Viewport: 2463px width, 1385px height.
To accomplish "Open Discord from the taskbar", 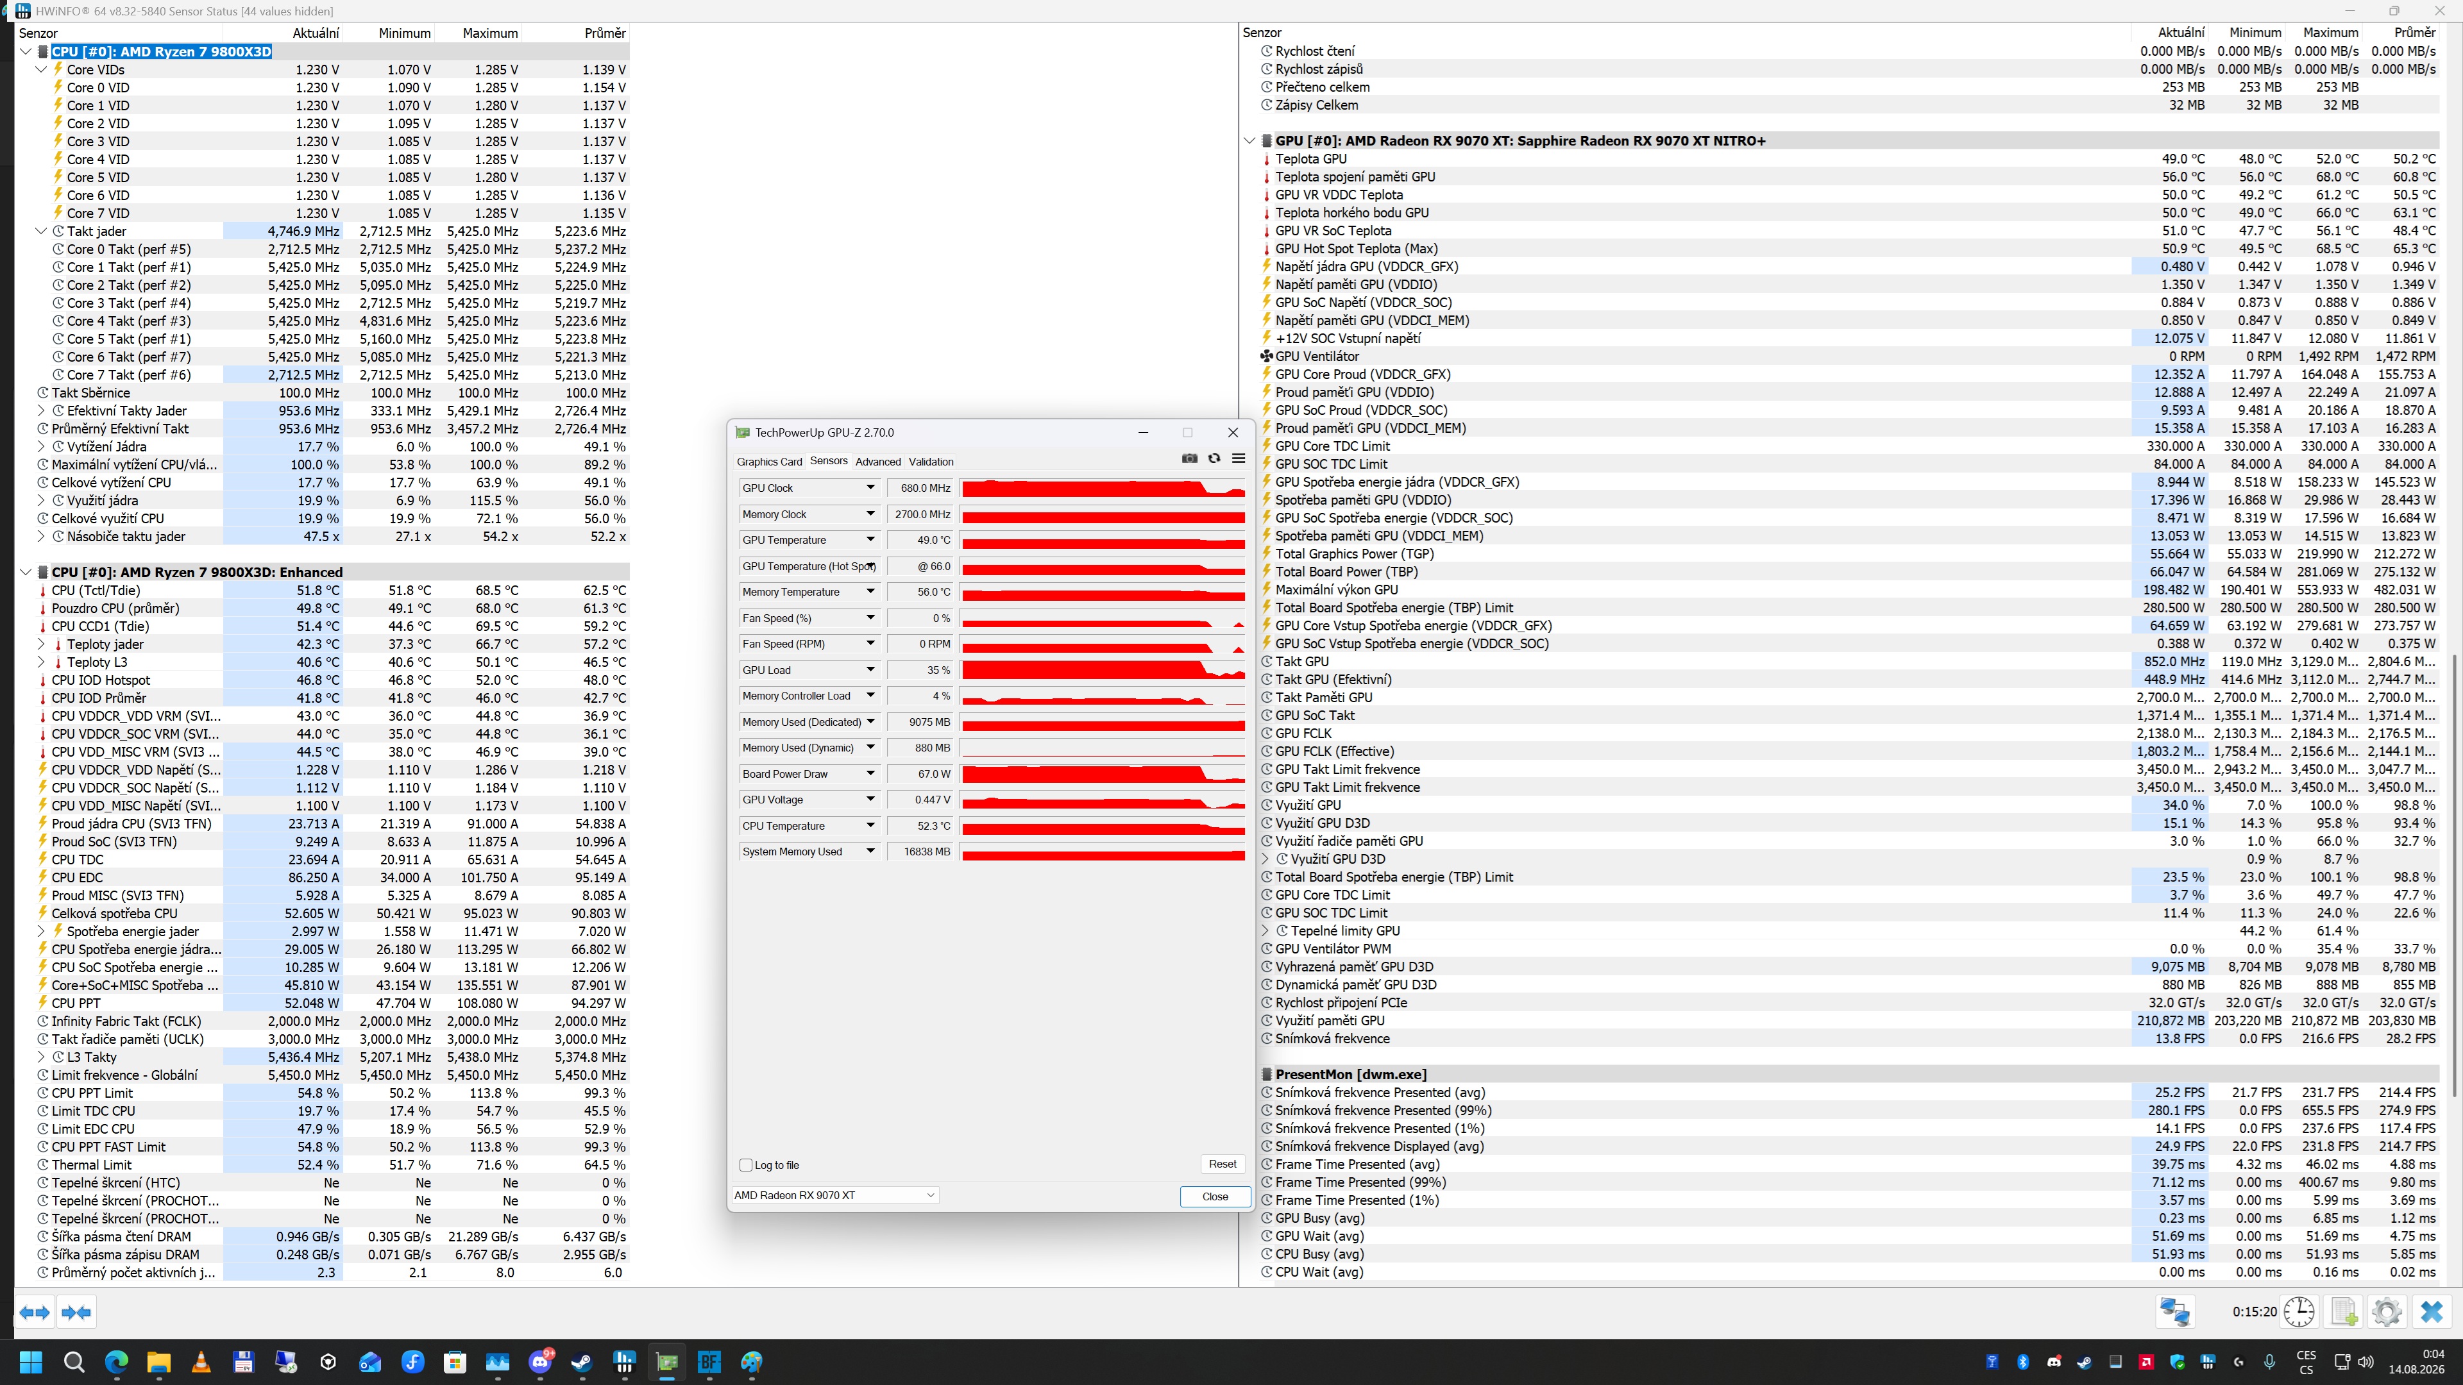I will [x=540, y=1362].
